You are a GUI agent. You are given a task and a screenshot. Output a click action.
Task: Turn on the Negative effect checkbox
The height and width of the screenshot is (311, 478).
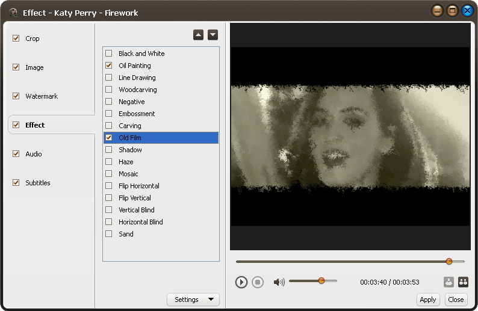point(109,102)
